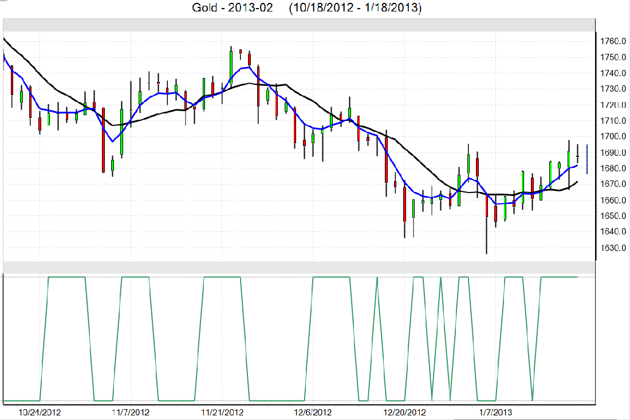Click the 11/7/2012 date axis label
Image resolution: width=630 pixels, height=420 pixels.
pyautogui.click(x=131, y=412)
